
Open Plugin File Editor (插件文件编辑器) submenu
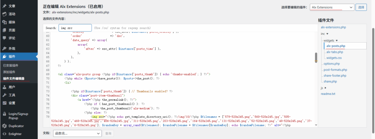click(x=14, y=78)
